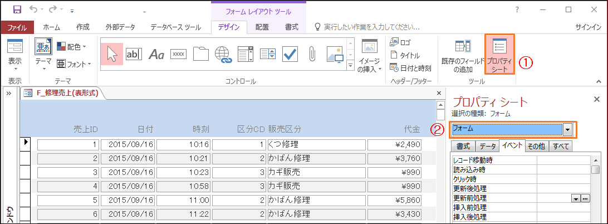Click the サインイン link
Screen dimensions: 608x224
pos(588,27)
